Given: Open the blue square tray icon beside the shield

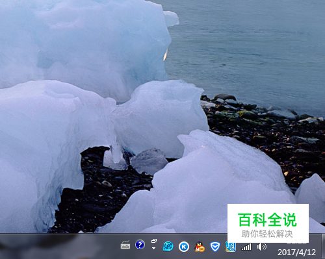Looking at the screenshot, I should click(231, 247).
